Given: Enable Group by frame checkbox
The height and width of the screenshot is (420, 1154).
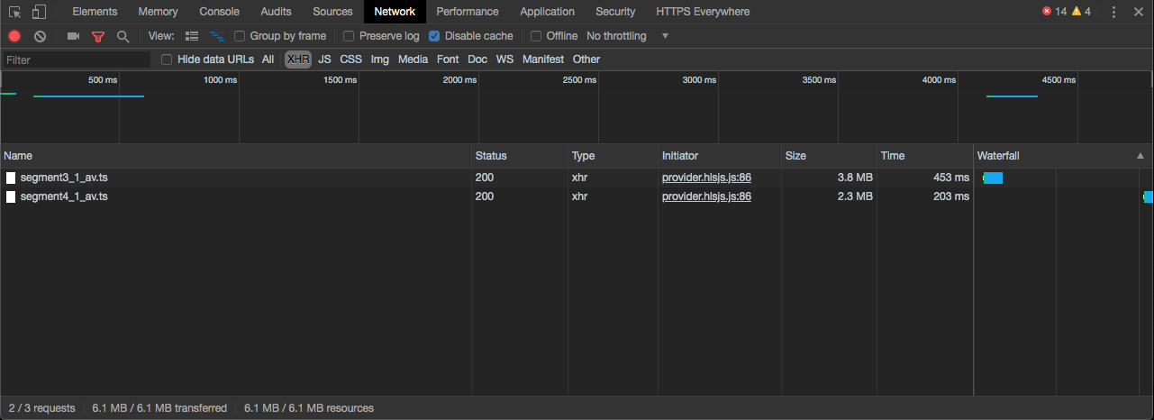Looking at the screenshot, I should 240,36.
